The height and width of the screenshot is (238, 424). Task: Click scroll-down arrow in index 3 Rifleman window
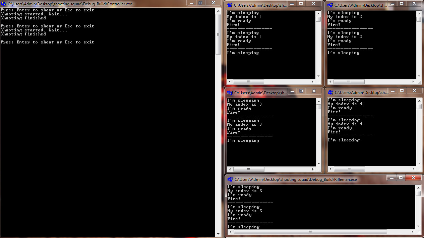(319, 164)
